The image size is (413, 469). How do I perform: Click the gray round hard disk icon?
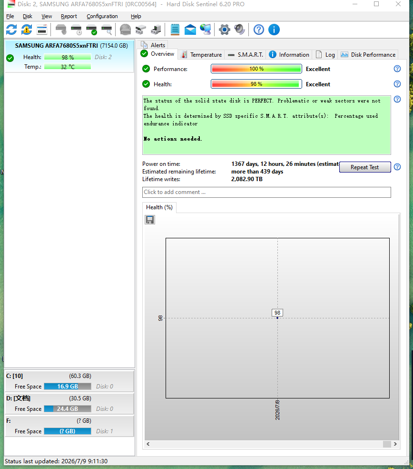[x=126, y=30]
